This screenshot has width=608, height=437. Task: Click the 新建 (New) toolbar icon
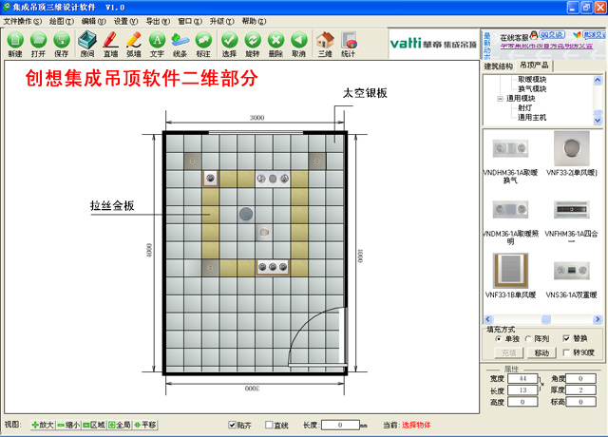pyautogui.click(x=14, y=44)
